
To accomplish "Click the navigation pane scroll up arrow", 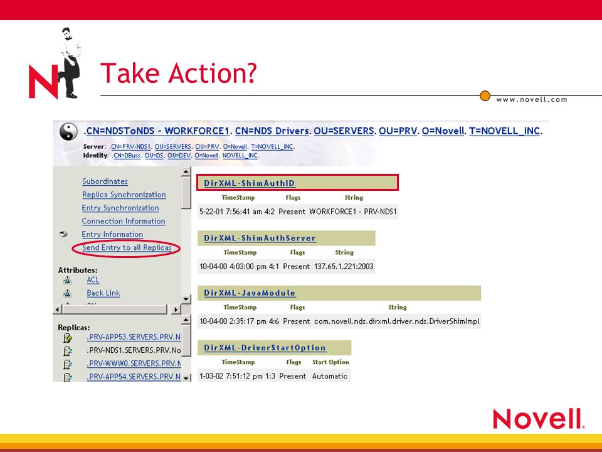I will [186, 171].
